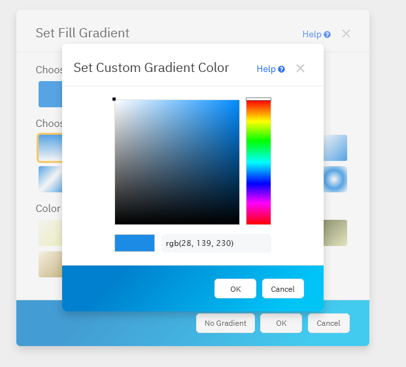Click the rainbow hue slider bar

(x=258, y=162)
